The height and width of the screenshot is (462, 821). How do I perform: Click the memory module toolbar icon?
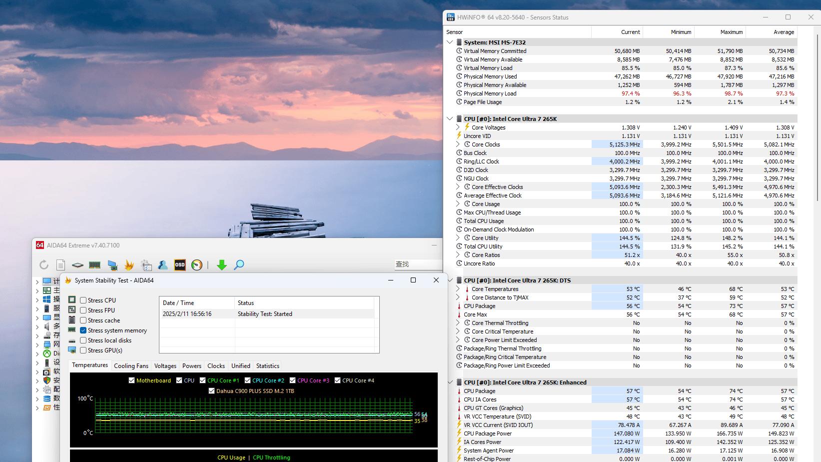94,265
